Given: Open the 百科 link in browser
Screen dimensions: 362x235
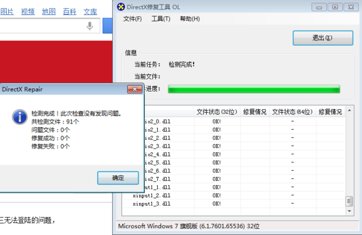Looking at the screenshot, I should click(x=69, y=11).
